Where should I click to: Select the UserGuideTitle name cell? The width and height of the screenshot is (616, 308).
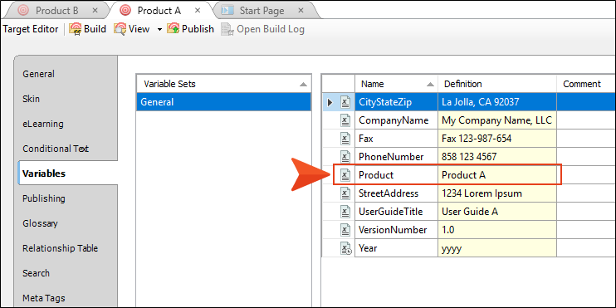396,212
